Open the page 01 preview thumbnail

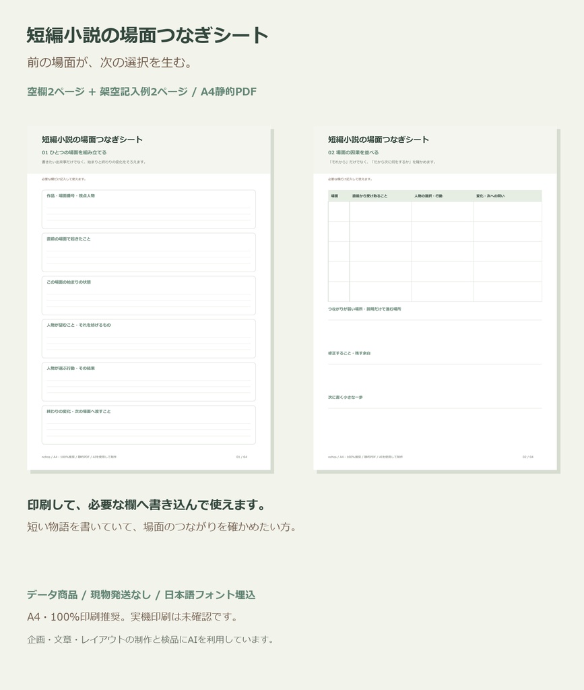pos(149,299)
